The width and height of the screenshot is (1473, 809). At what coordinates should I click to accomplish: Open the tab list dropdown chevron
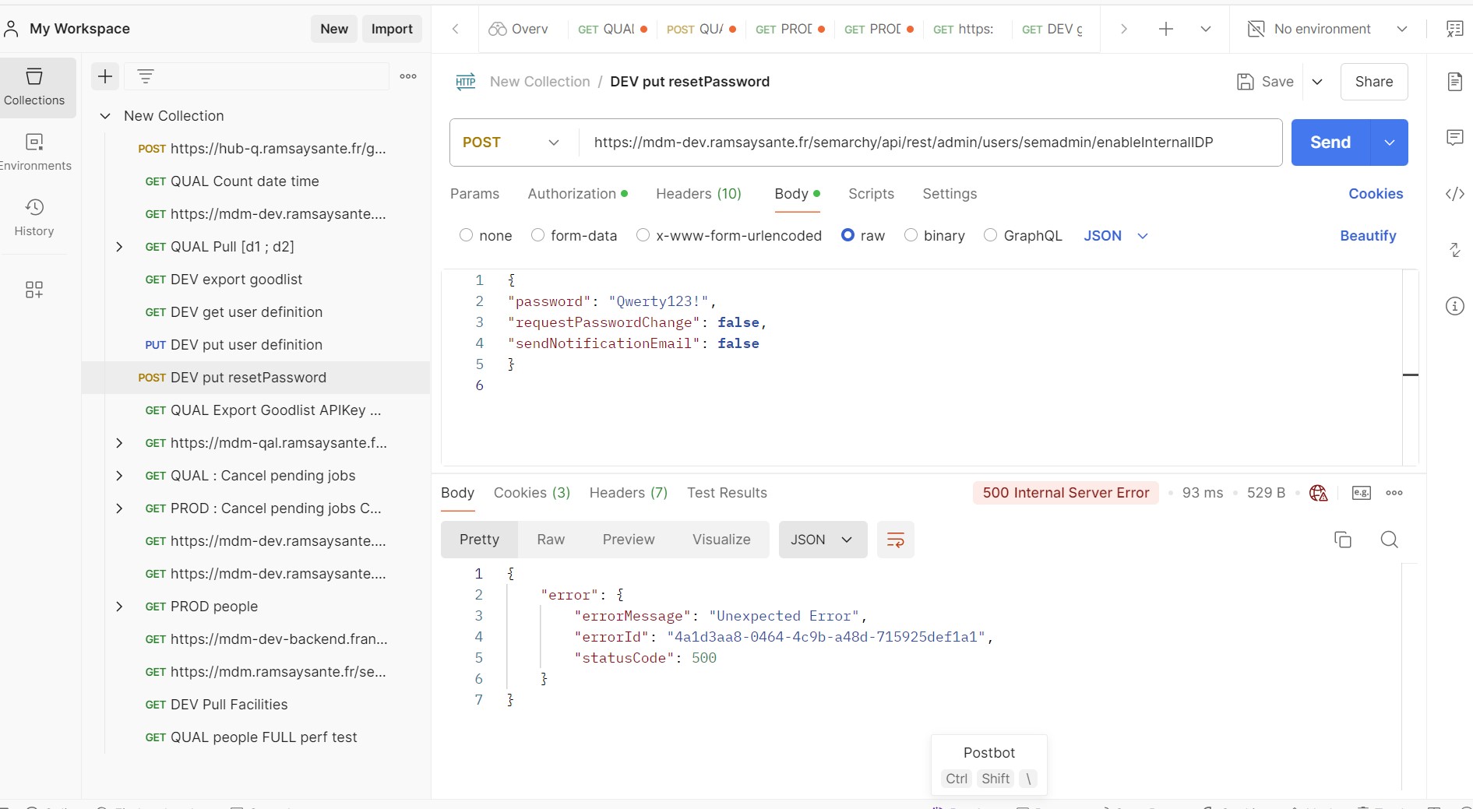point(1206,29)
